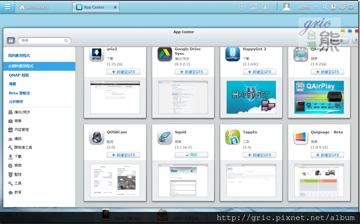
Task: Open language globe icon
Action: pos(342,7)
